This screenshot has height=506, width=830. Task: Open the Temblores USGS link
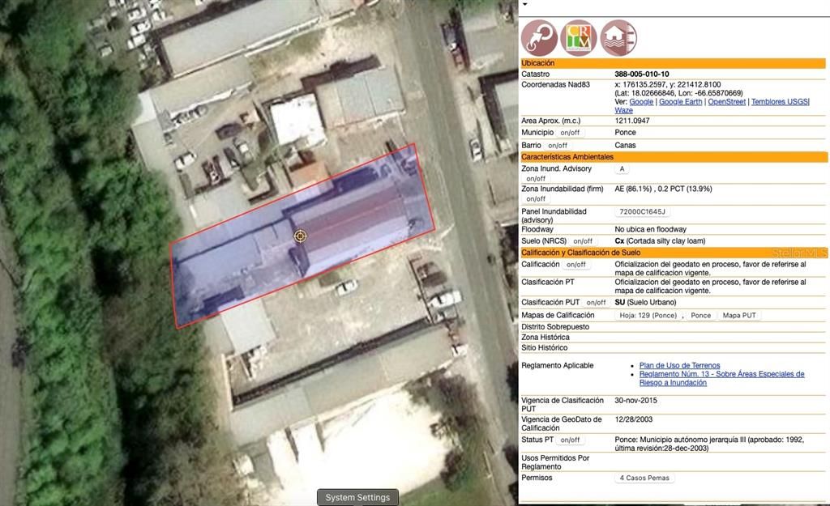pyautogui.click(x=779, y=102)
